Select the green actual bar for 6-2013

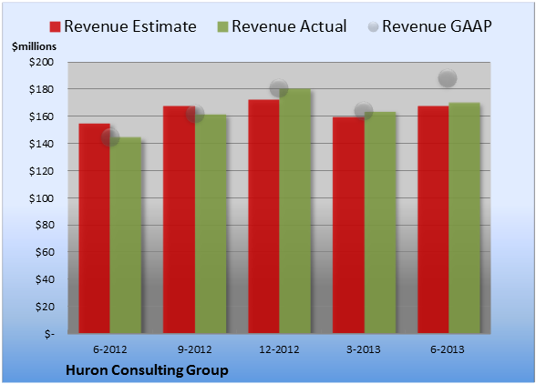(x=464, y=218)
